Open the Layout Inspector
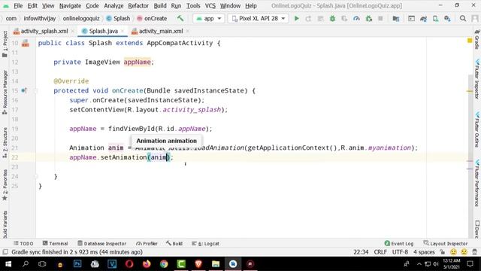 click(x=446, y=243)
